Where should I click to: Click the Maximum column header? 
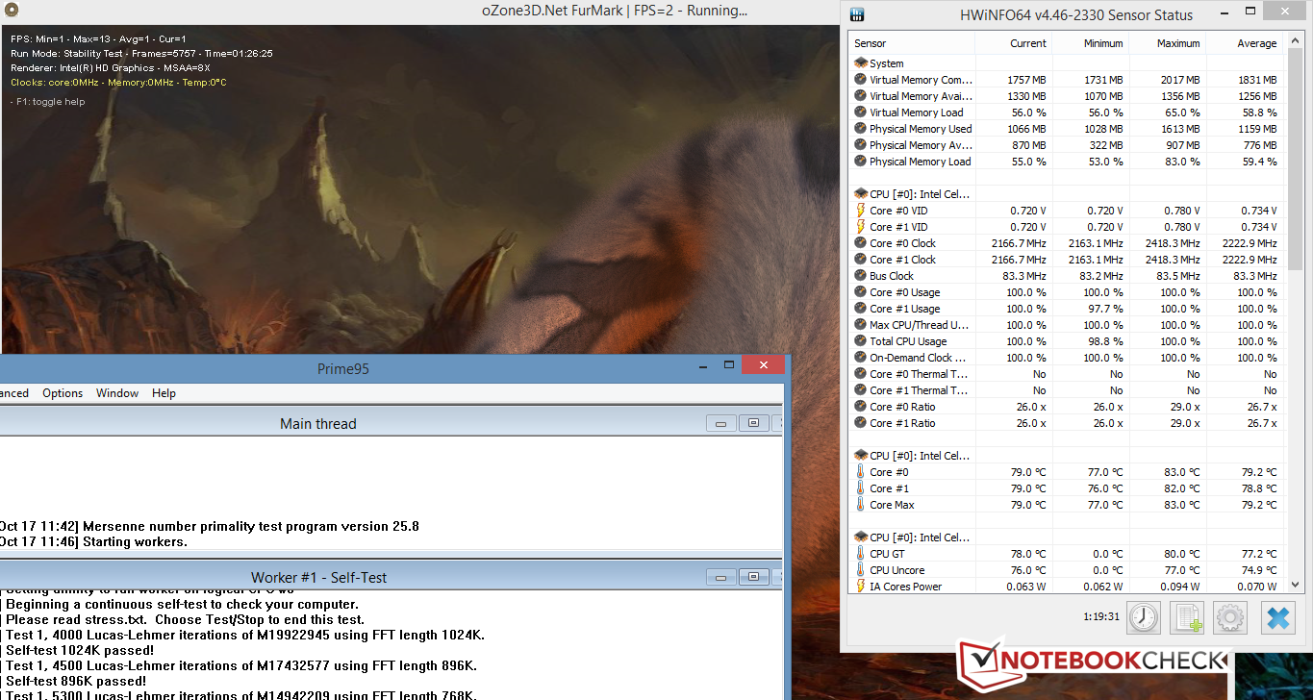[1168, 43]
